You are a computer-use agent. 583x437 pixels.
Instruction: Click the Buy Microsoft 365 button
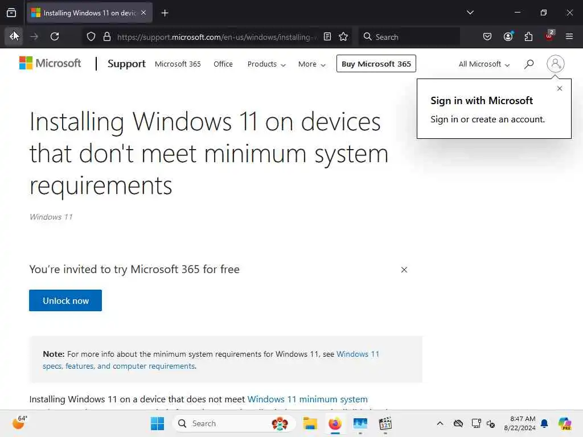[x=376, y=64]
